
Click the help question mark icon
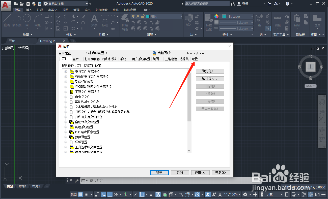[287, 4]
